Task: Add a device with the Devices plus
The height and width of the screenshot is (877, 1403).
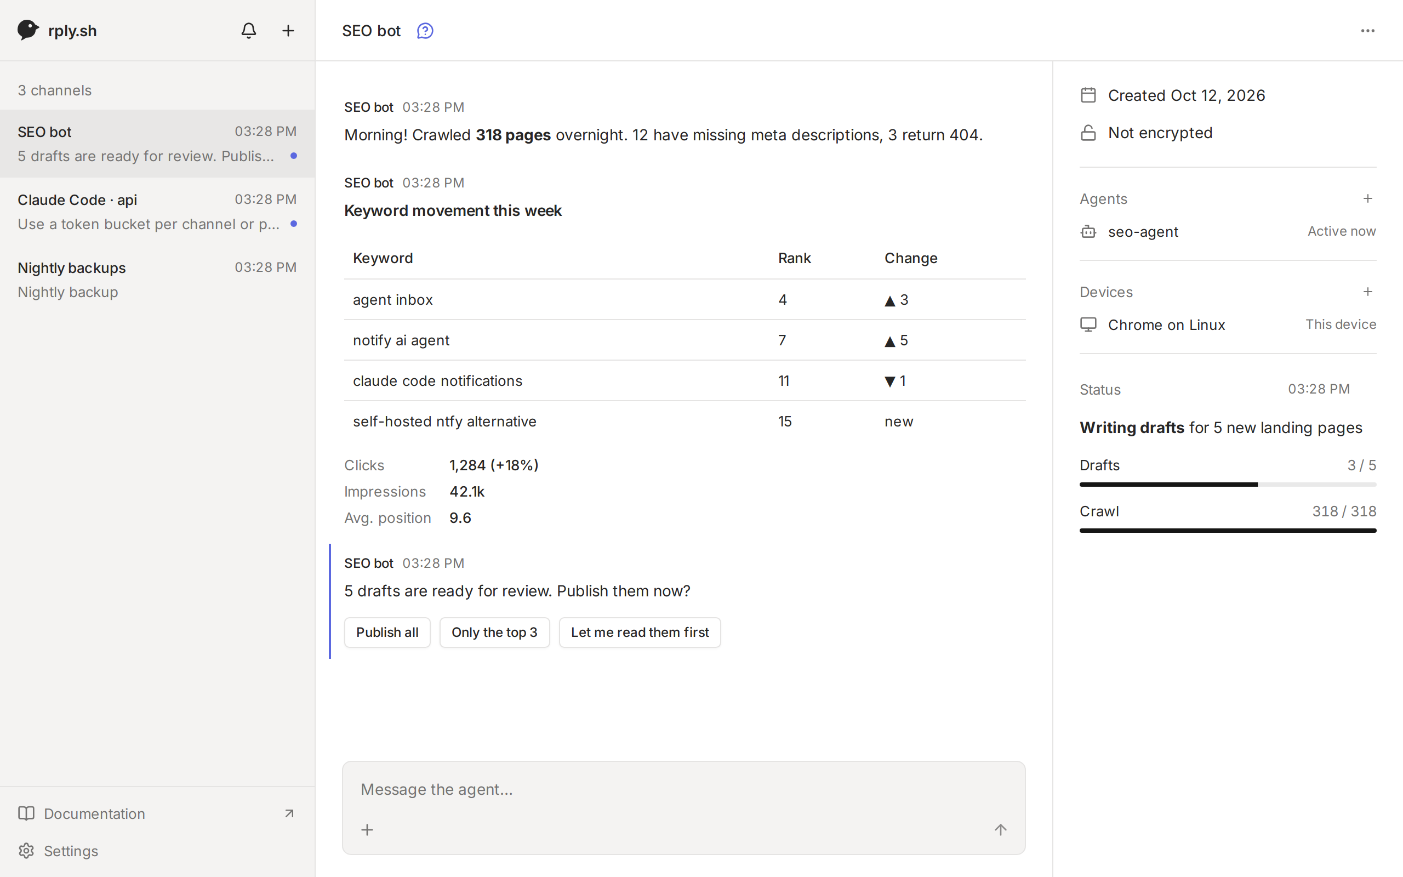Action: (1367, 292)
